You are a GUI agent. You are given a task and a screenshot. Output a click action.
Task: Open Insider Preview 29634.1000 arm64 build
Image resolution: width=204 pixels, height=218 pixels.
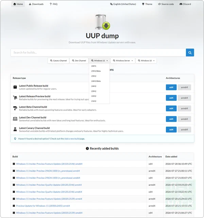(48, 171)
